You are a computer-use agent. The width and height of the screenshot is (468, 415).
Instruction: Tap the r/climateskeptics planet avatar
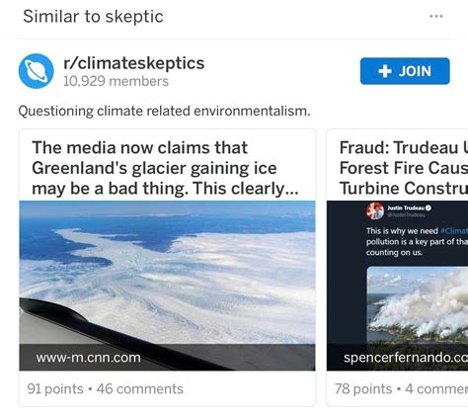pyautogui.click(x=37, y=71)
